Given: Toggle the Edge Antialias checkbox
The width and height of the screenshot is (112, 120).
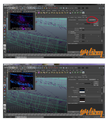Looking at the screenshot, I should [80, 95].
